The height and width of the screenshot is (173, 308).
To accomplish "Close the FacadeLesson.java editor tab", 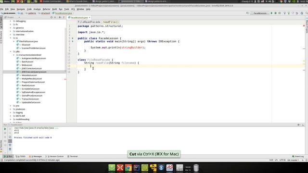I will (x=90, y=17).
